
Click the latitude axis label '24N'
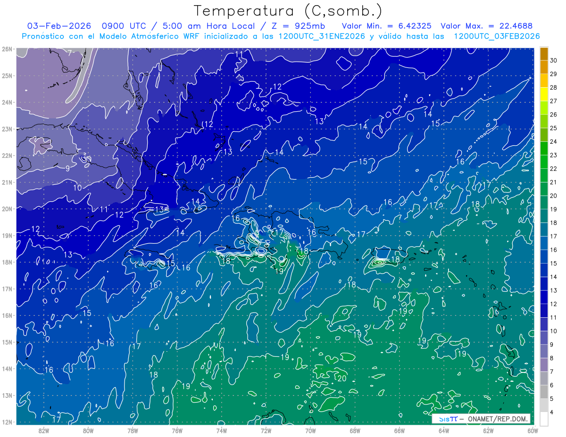tap(7, 102)
